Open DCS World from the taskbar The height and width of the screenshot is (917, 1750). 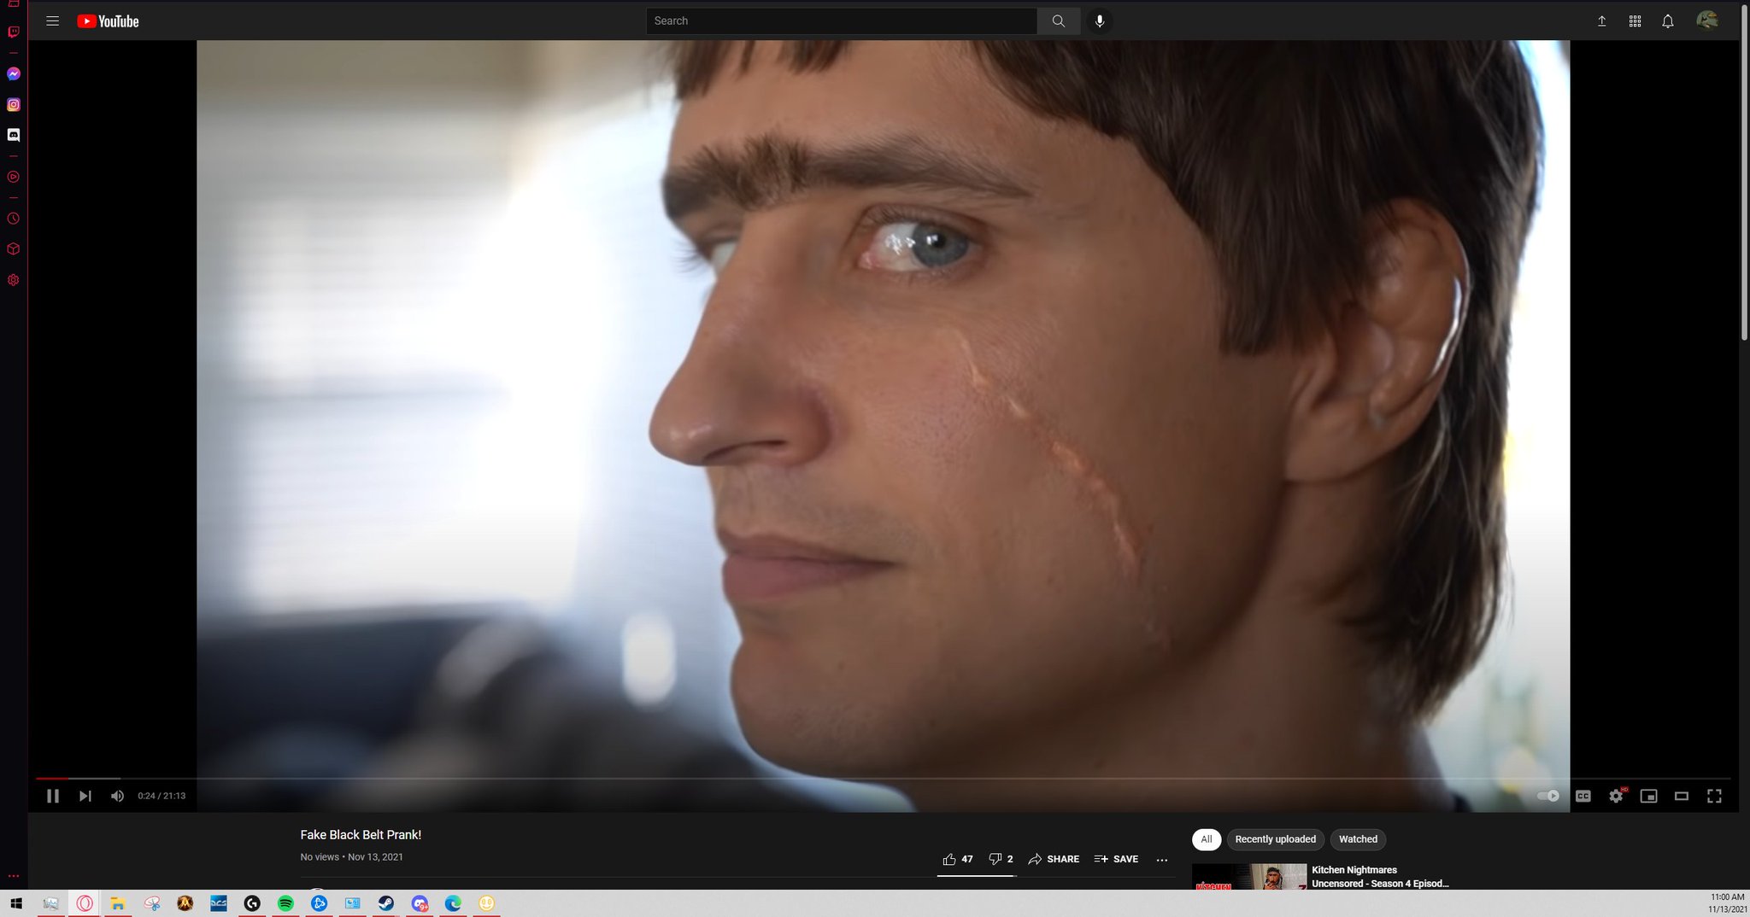[x=219, y=903]
